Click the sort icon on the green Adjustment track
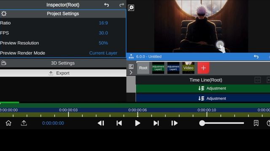This screenshot has width=270, height=151. point(201,89)
